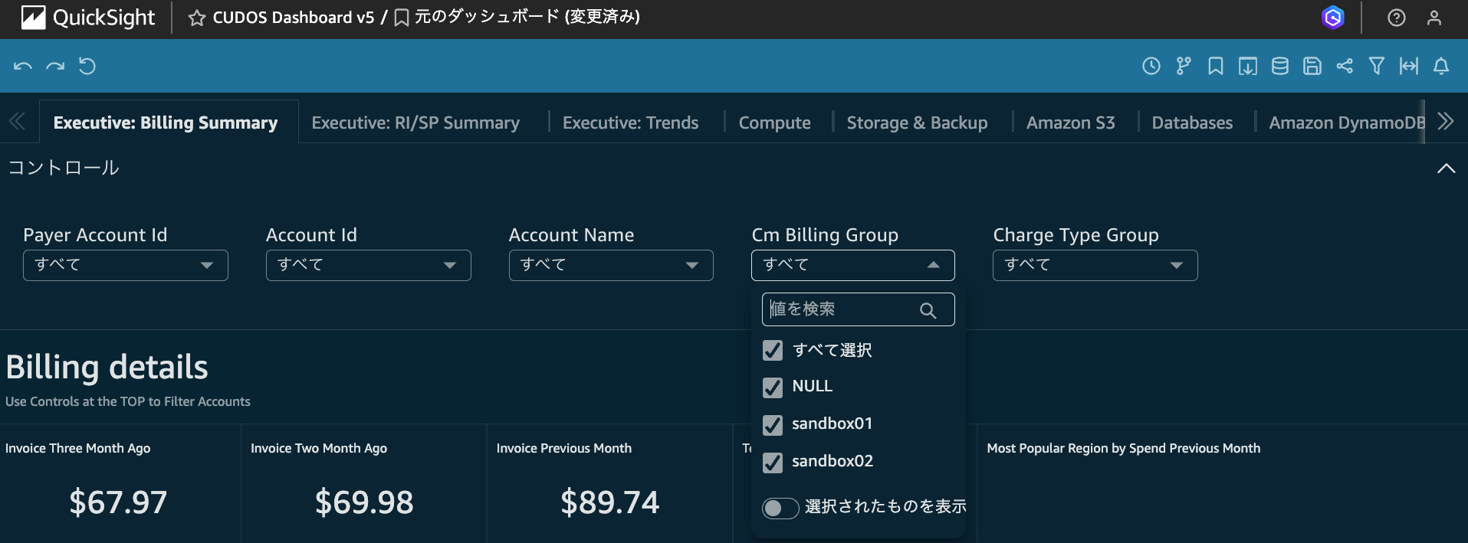
Task: Undo the last change
Action: [23, 66]
